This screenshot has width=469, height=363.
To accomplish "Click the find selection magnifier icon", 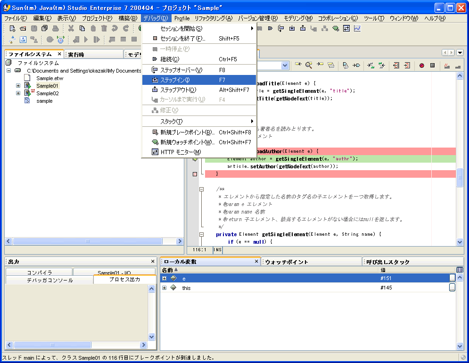I will (309, 65).
